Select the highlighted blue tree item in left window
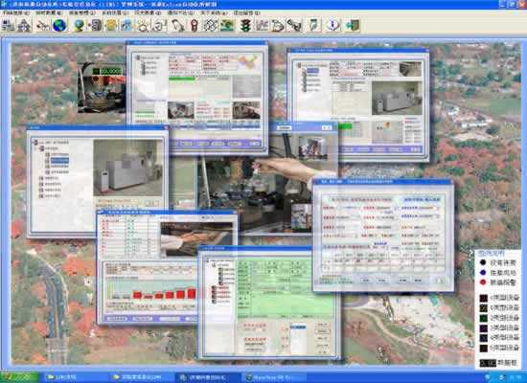The height and width of the screenshot is (383, 527). click(59, 161)
